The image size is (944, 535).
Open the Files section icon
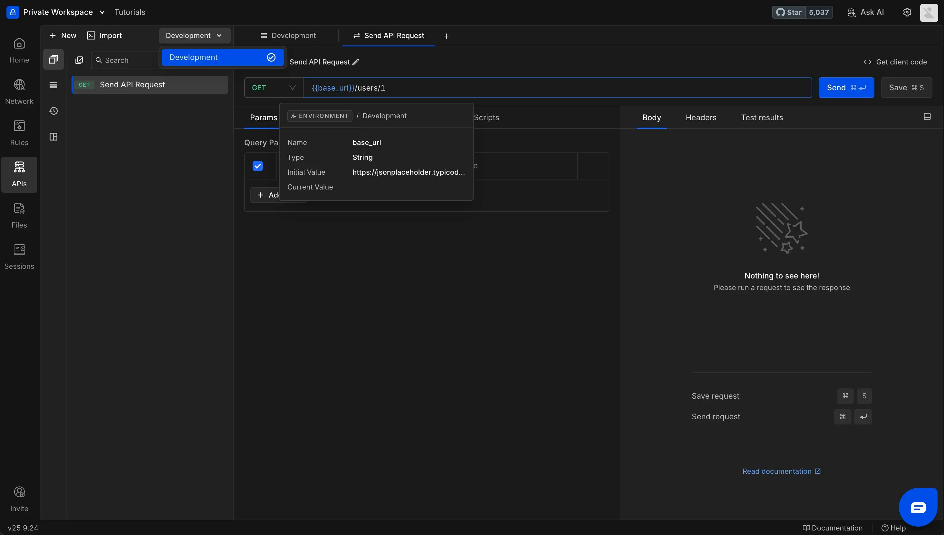tap(19, 209)
